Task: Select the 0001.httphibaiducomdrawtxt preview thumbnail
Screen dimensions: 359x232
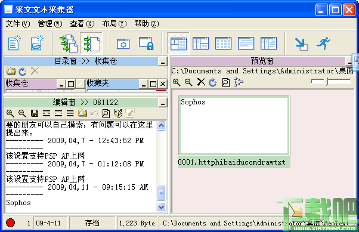Action: coord(234,132)
